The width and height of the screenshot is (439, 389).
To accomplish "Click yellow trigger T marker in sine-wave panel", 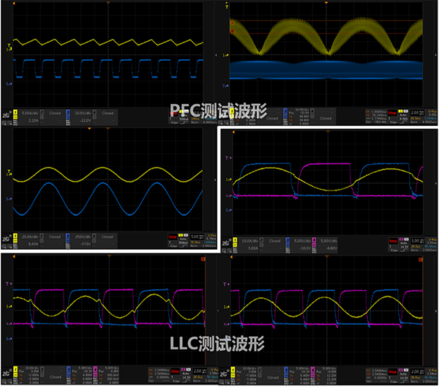I will (8, 170).
